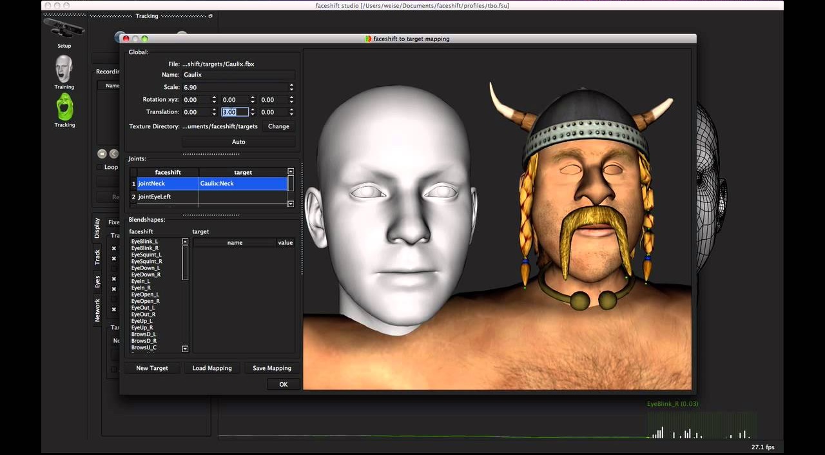Click the Translation z value field
The height and width of the screenshot is (455, 825).
click(273, 112)
